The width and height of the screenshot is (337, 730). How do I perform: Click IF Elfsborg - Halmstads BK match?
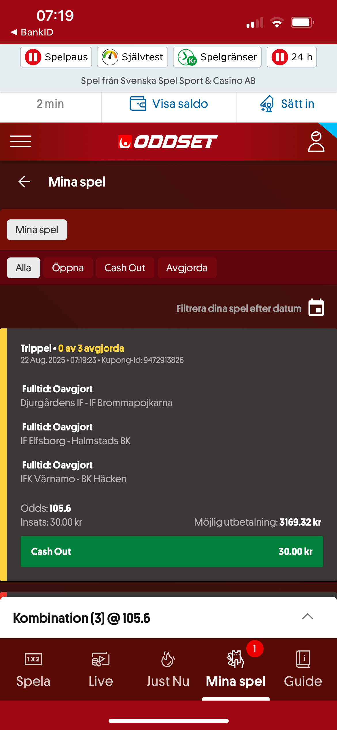tap(76, 441)
